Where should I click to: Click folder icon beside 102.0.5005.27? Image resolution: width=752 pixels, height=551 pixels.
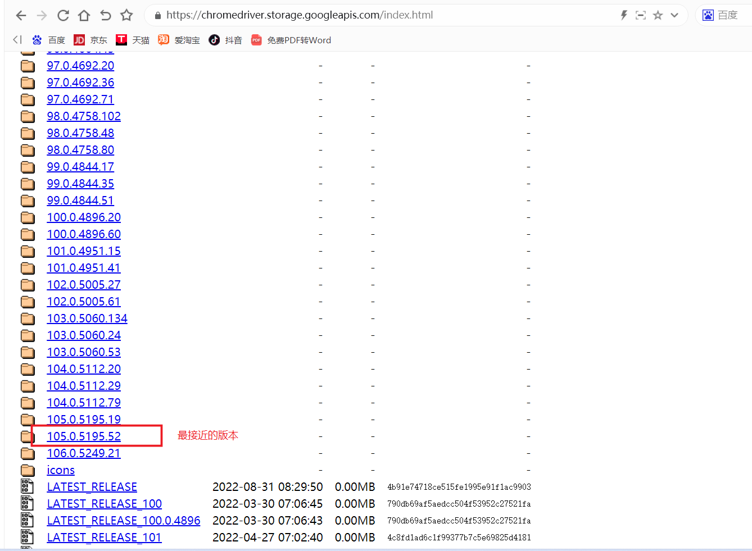28,285
